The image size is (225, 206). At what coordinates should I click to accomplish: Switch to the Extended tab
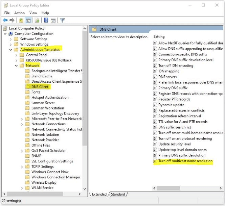99,194
